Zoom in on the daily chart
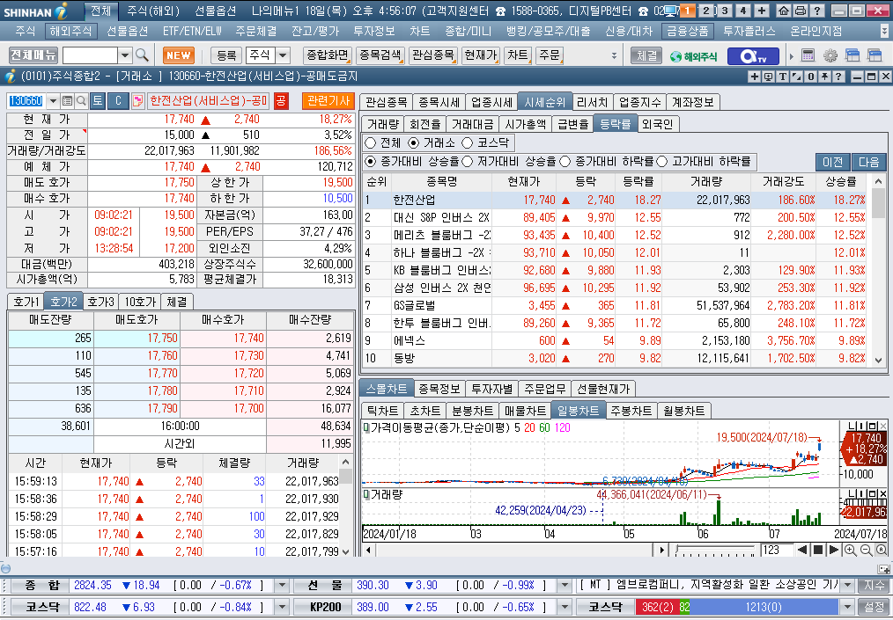The image size is (893, 620). click(850, 550)
